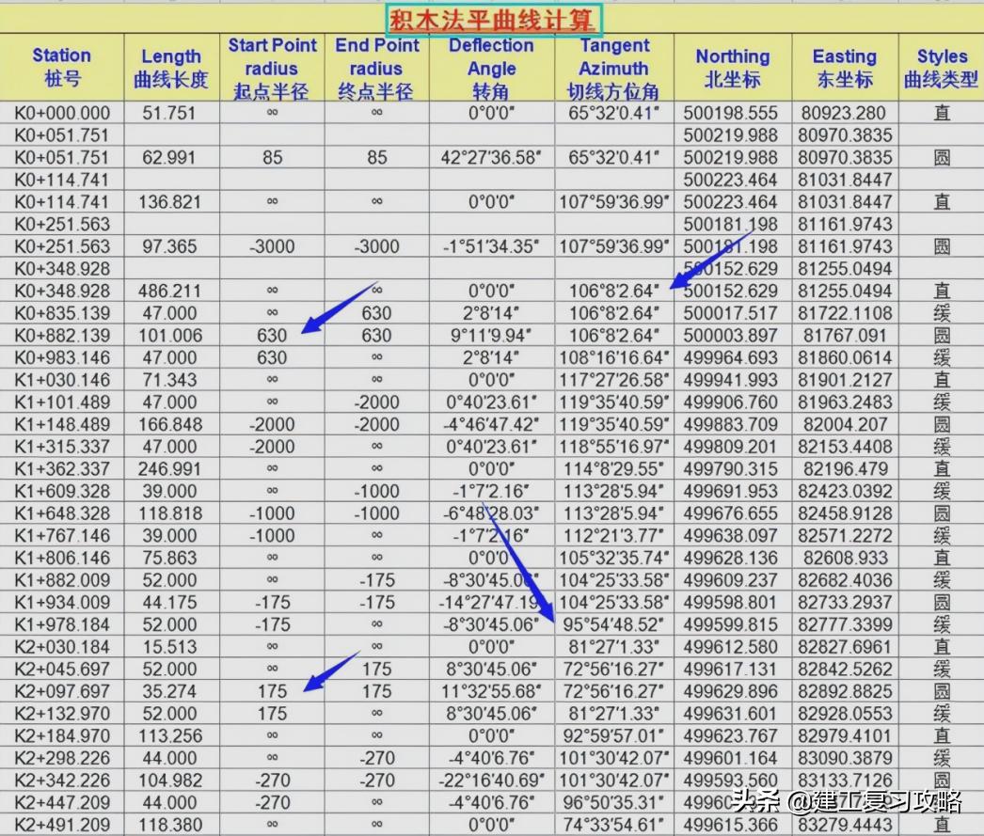
Task: Click the 圆 style cell for K0+051.751
Action: 942,156
